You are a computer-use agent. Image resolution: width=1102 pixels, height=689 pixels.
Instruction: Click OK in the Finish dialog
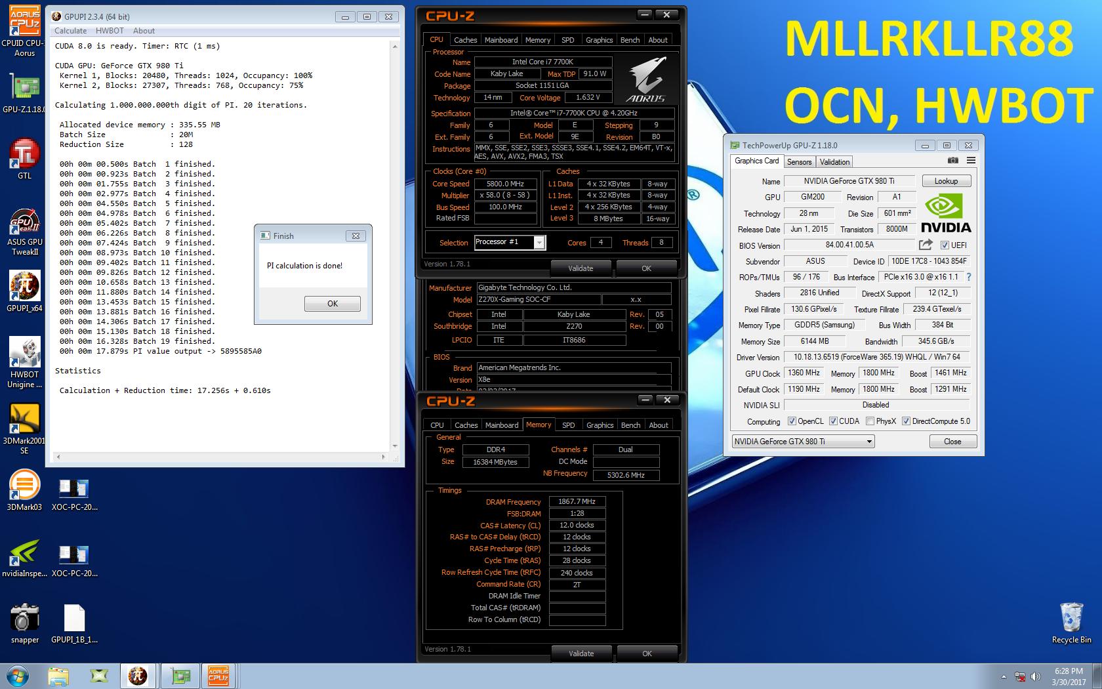[x=333, y=303]
